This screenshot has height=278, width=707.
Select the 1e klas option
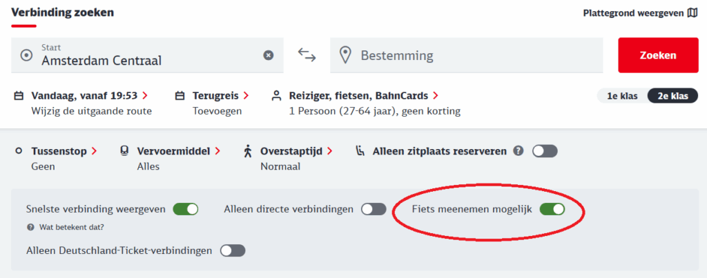pos(623,96)
